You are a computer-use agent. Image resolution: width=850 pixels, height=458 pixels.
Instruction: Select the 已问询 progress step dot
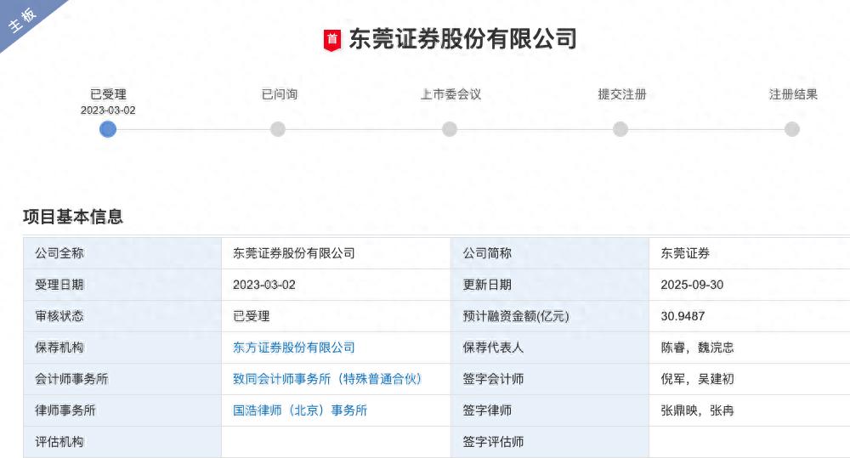(278, 129)
